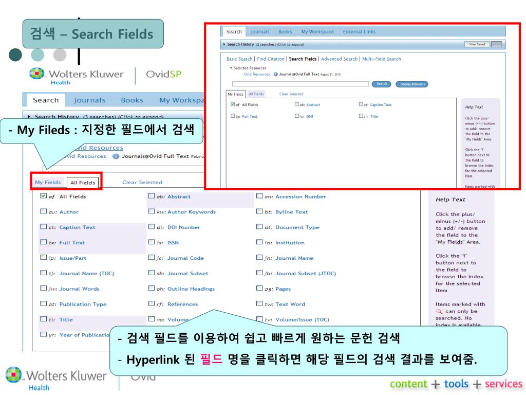The image size is (526, 395).
Task: Check the tx: Full Text checkbox in main list
Action: tap(43, 242)
